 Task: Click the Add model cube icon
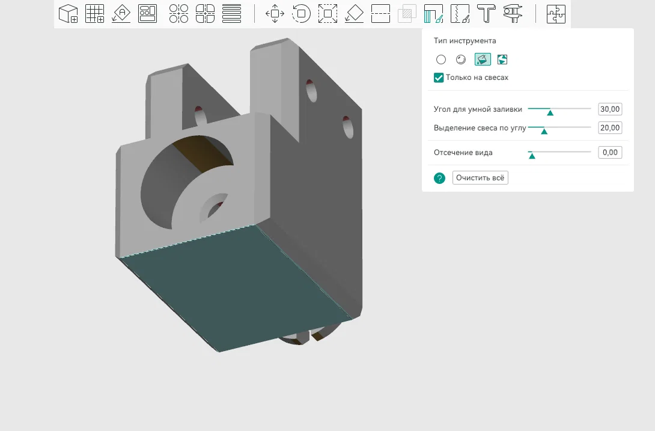(69, 14)
